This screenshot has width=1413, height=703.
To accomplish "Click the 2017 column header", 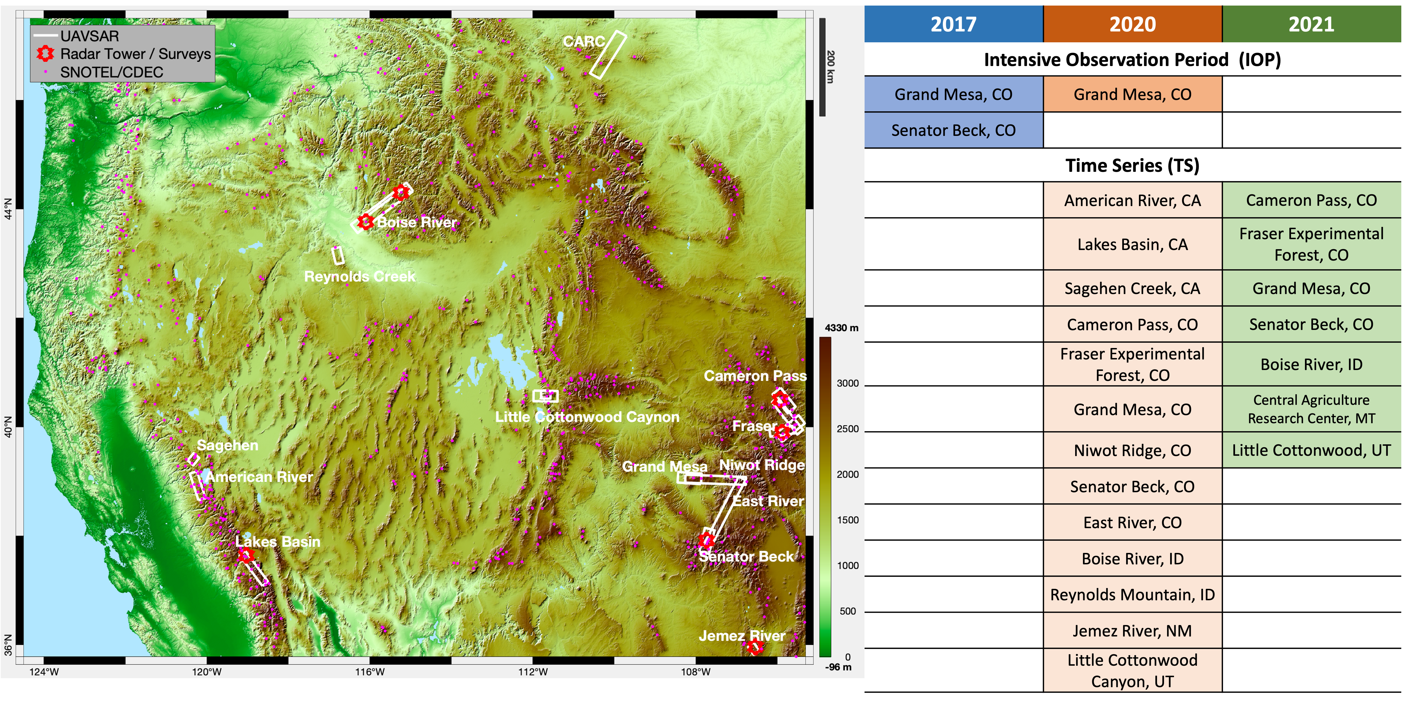I will point(953,24).
